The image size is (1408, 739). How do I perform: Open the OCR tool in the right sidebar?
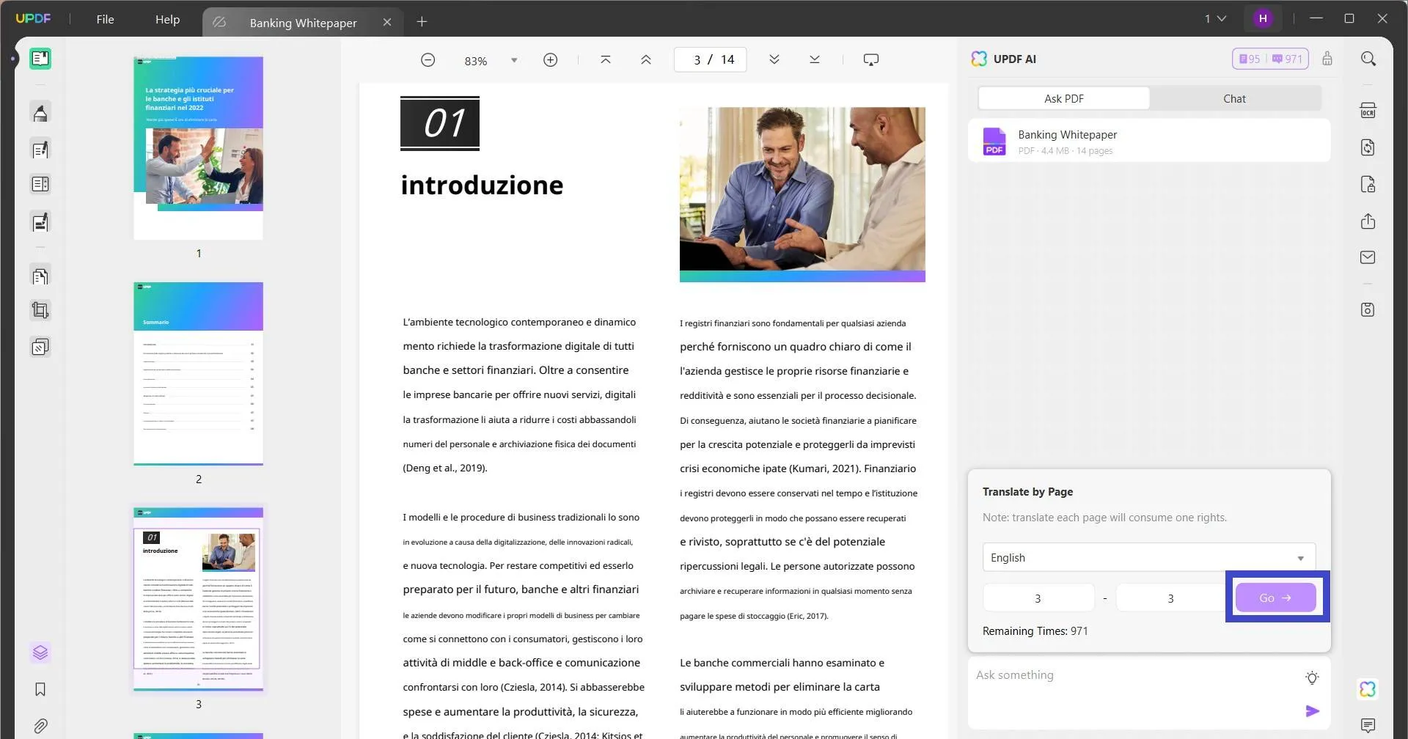pos(1368,109)
